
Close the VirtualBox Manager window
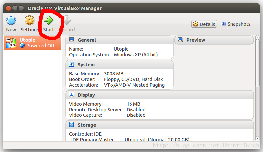(8, 8)
